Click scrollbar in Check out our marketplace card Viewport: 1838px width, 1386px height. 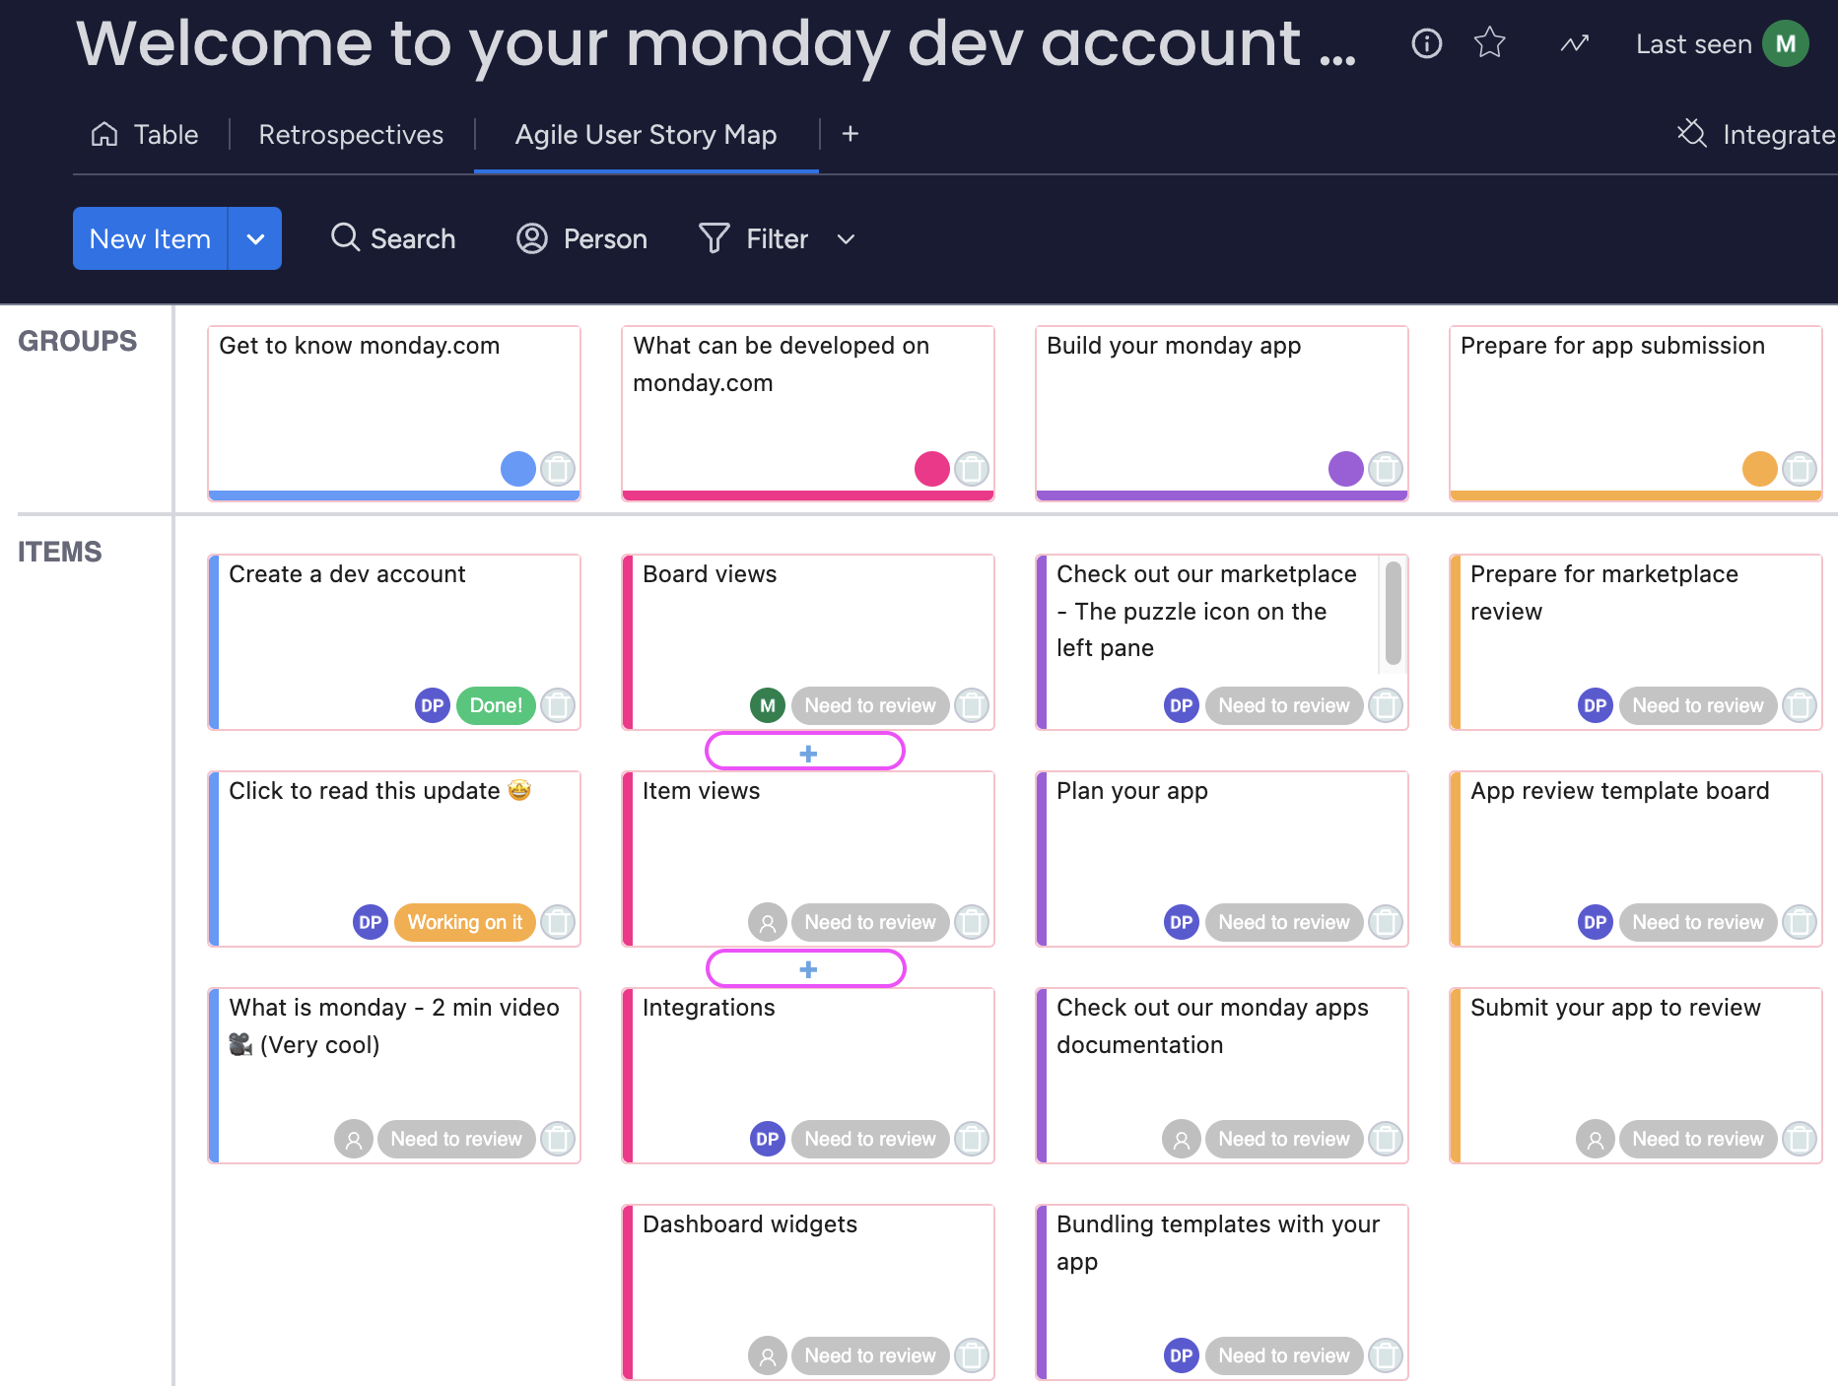[x=1393, y=613]
